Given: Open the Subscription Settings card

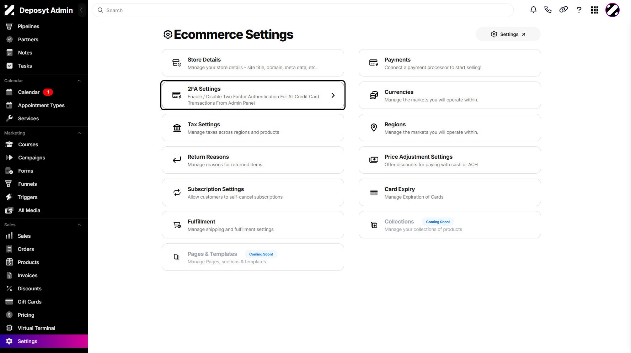Looking at the screenshot, I should pyautogui.click(x=253, y=193).
